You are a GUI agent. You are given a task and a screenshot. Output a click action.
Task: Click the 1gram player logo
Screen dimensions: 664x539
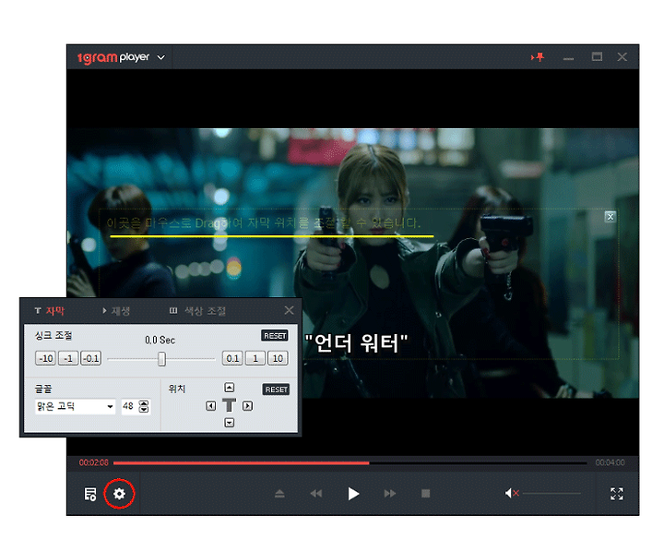(x=113, y=57)
